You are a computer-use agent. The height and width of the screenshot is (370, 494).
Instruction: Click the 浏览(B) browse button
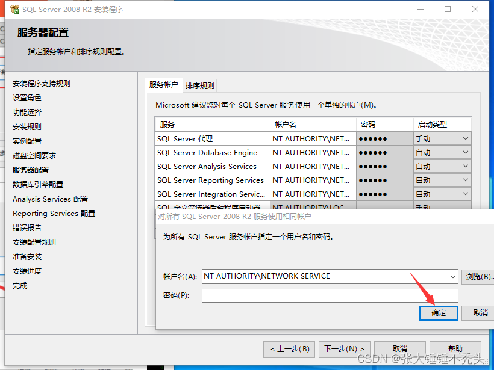pos(478,277)
